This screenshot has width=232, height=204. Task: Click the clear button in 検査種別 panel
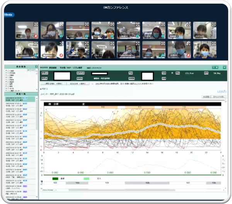pyautogui.click(x=33, y=70)
